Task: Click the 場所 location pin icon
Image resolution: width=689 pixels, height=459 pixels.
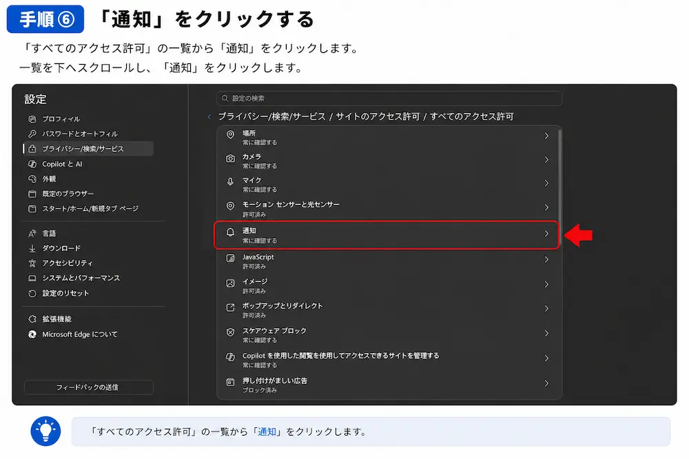Action: (230, 135)
